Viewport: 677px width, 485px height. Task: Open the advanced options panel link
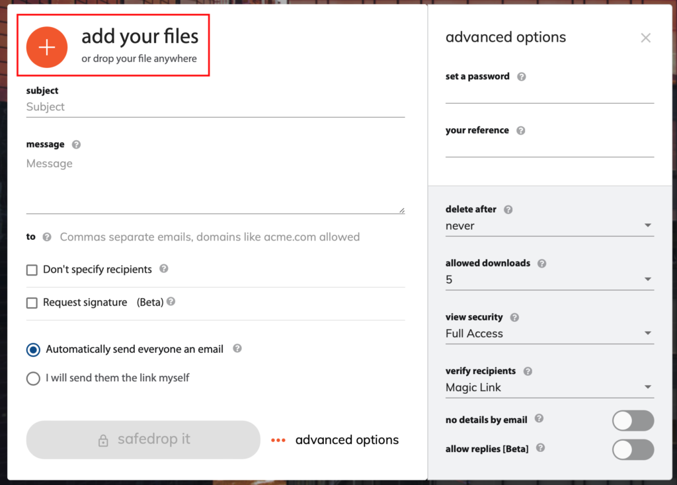coord(347,439)
